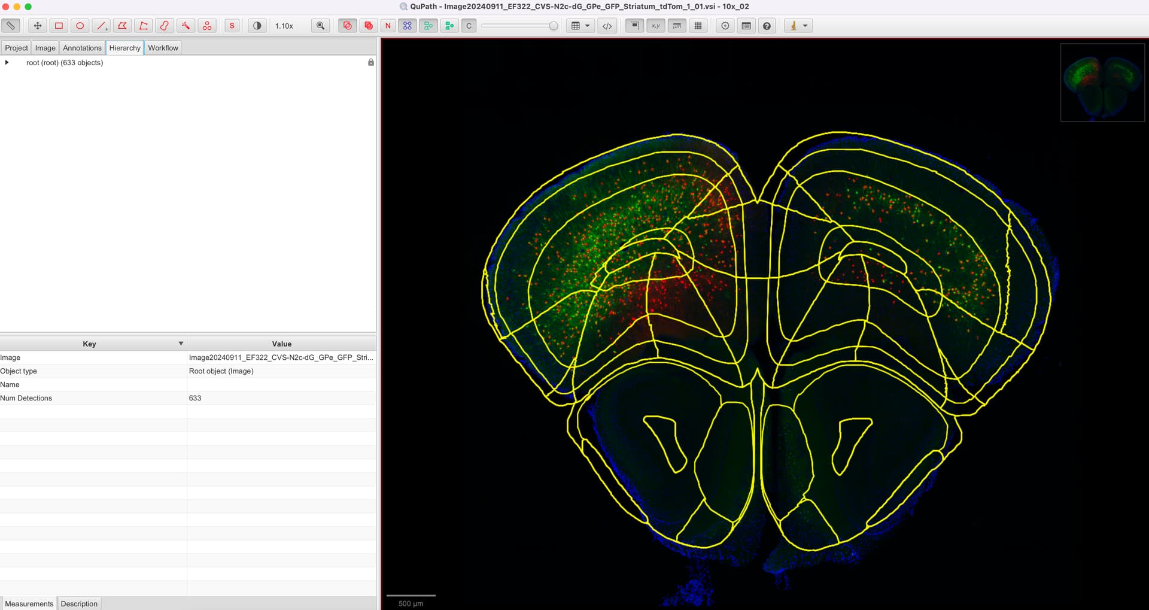Switch to the Workflow tab
This screenshot has width=1149, height=610.
point(163,47)
